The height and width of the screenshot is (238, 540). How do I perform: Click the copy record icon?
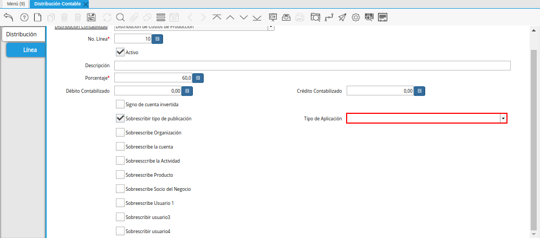point(51,17)
